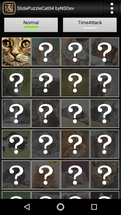Select Normal mode
The image size is (121, 215).
tap(31, 25)
